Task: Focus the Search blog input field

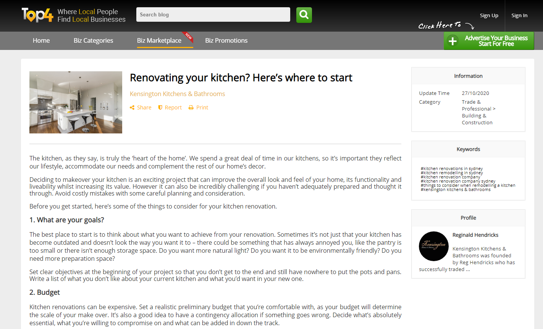Action: click(213, 14)
